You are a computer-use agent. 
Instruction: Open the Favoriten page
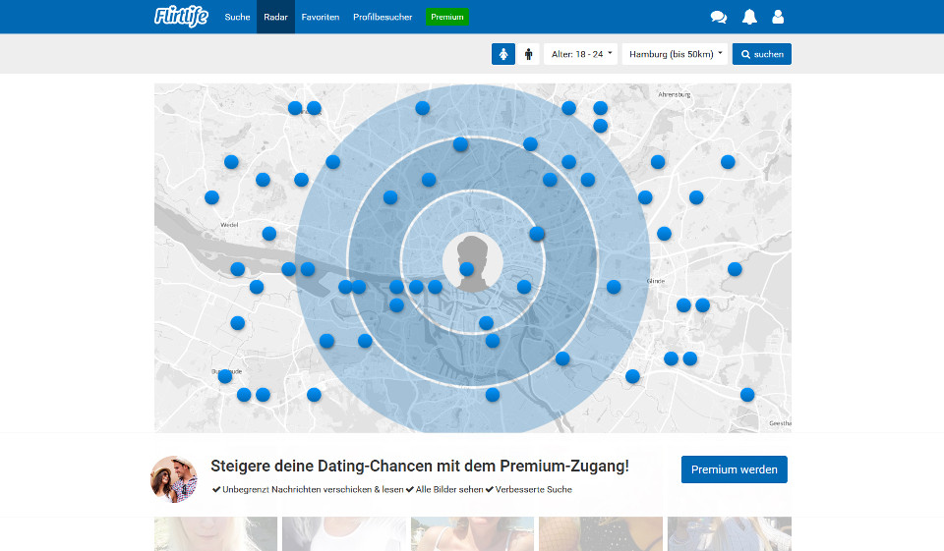coord(321,17)
